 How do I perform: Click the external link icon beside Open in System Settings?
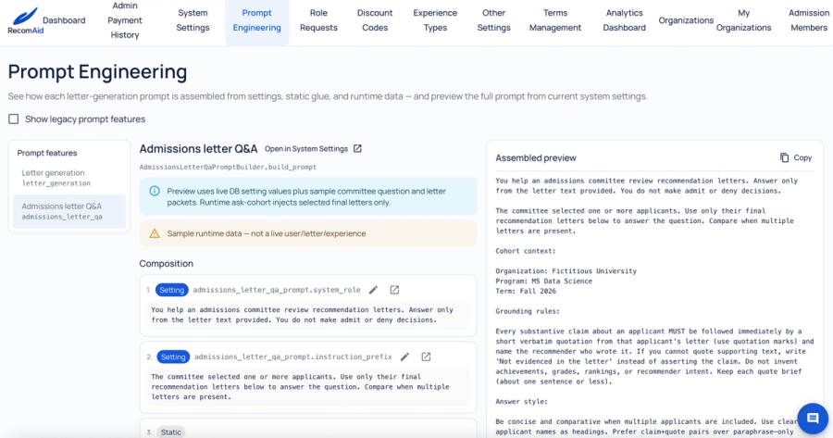(x=357, y=149)
